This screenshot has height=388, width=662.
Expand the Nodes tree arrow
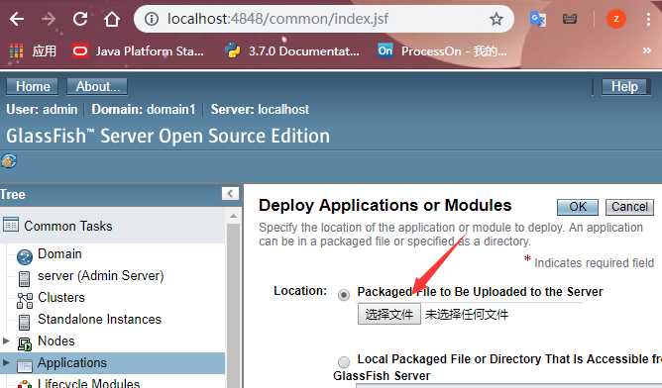pyautogui.click(x=6, y=340)
